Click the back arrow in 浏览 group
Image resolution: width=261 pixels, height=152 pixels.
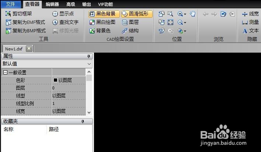(206, 14)
